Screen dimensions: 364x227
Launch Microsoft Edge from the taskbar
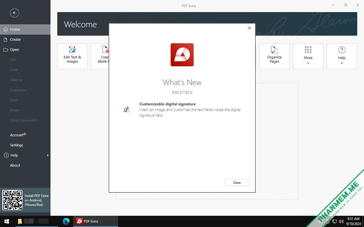(66, 221)
